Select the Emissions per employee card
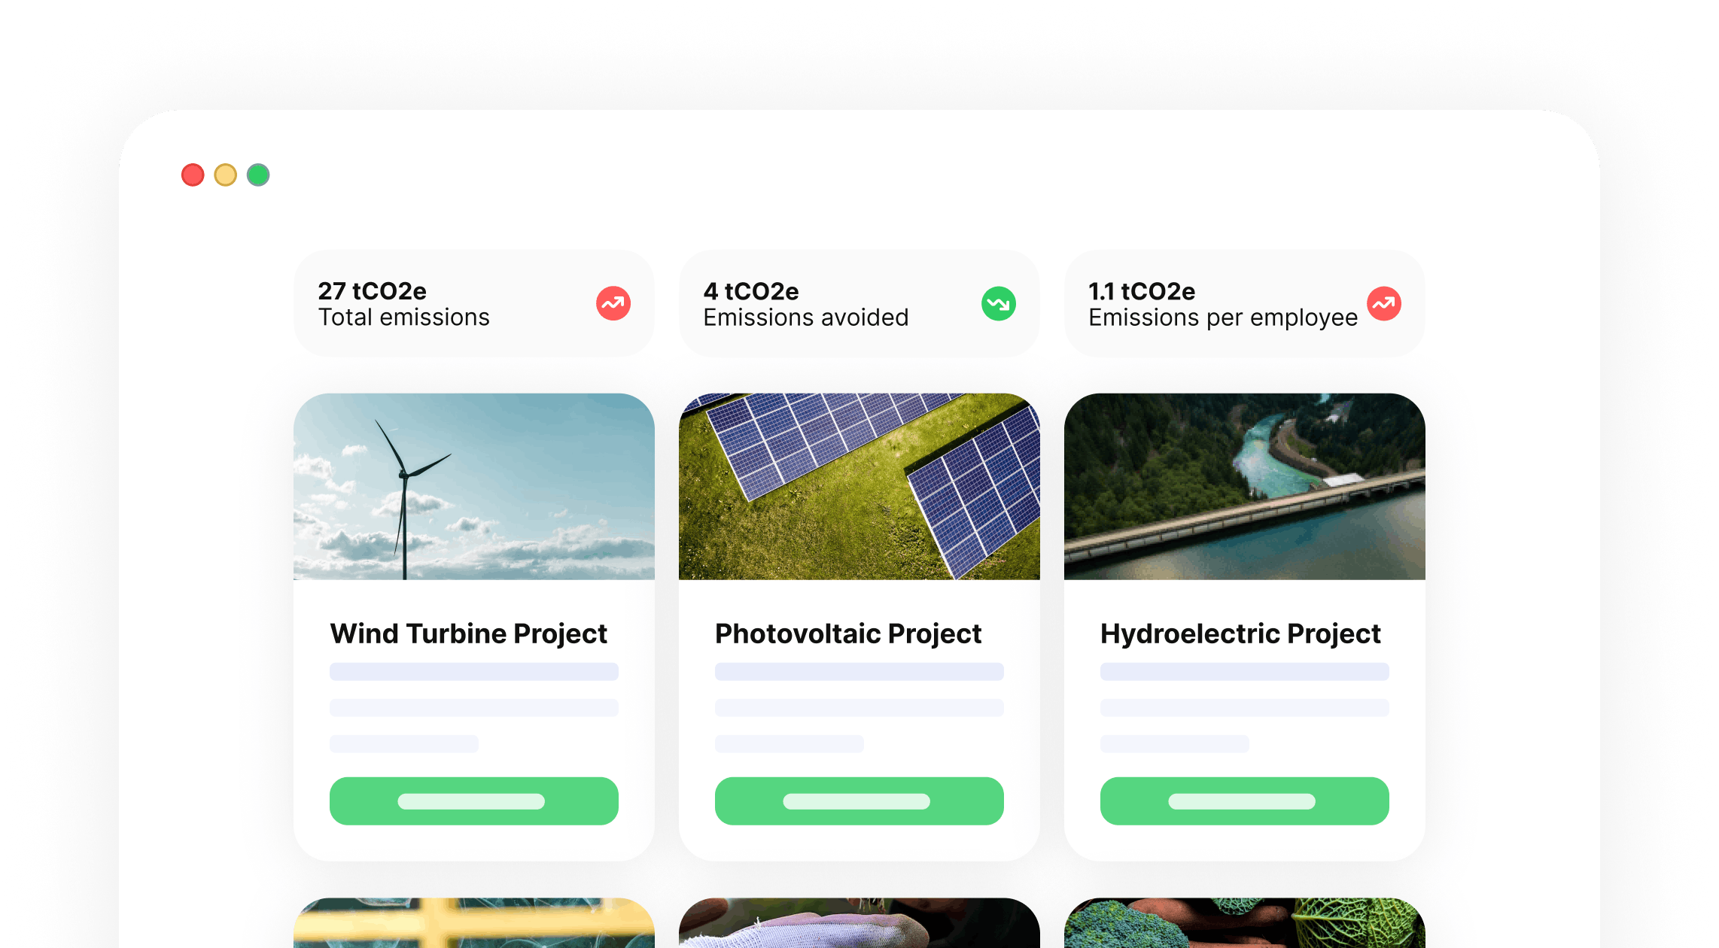Screen dimensions: 1719x948 coord(1245,303)
